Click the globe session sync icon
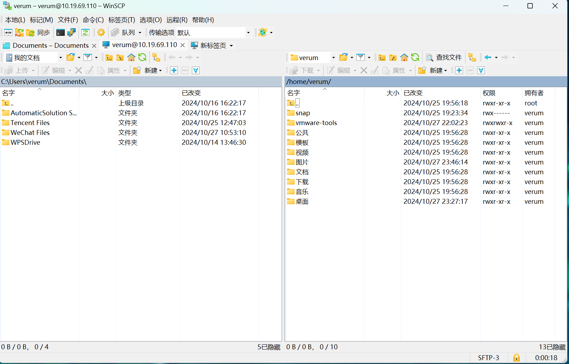 pyautogui.click(x=263, y=33)
